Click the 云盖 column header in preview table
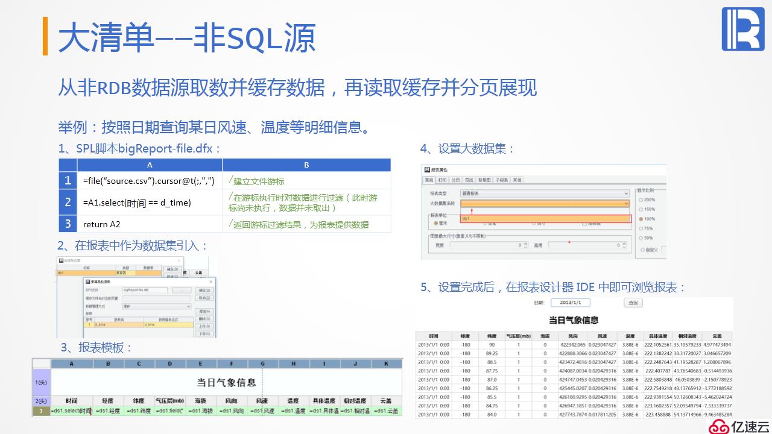The height and width of the screenshot is (434, 772). point(717,336)
